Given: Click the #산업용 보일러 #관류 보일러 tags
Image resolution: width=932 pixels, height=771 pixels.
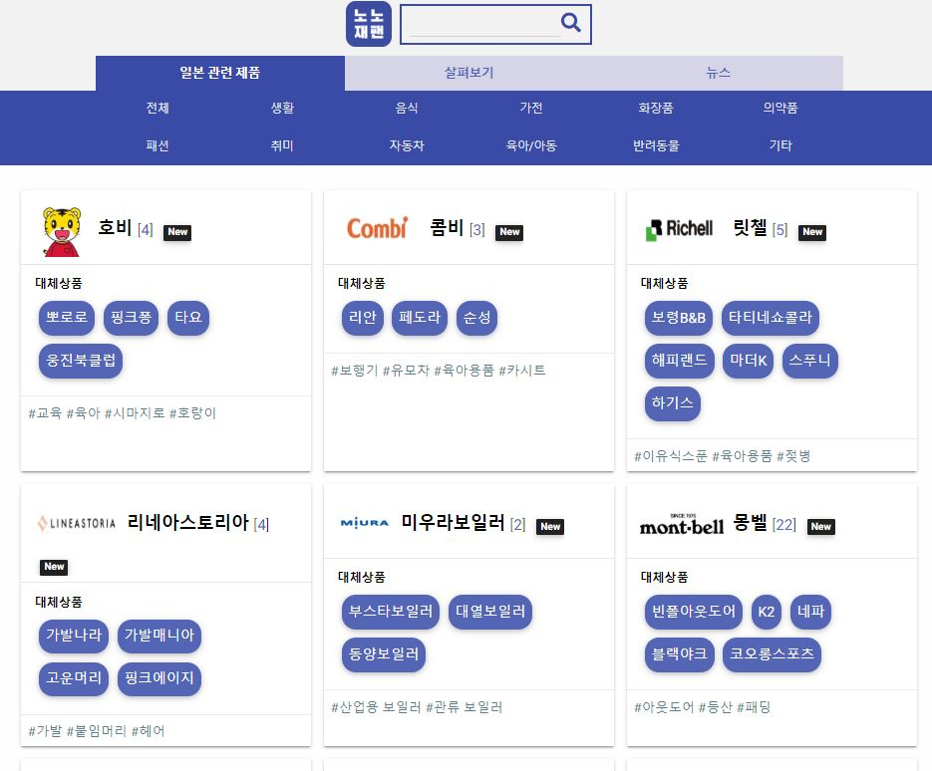Looking at the screenshot, I should click(x=417, y=707).
